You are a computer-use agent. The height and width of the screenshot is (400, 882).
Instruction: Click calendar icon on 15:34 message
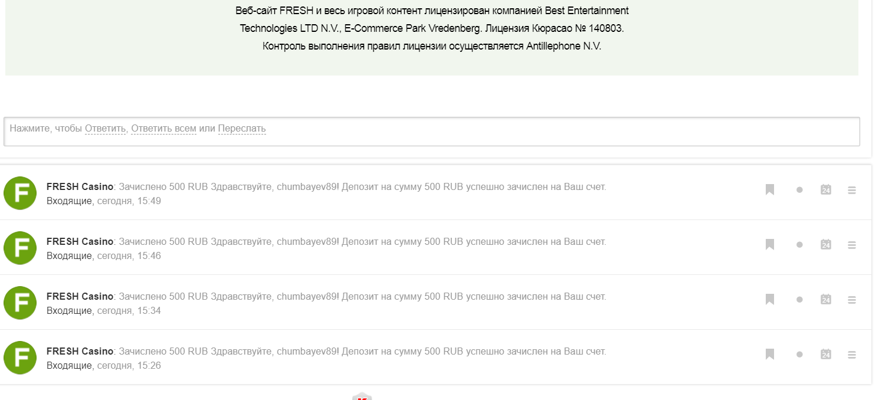click(825, 299)
